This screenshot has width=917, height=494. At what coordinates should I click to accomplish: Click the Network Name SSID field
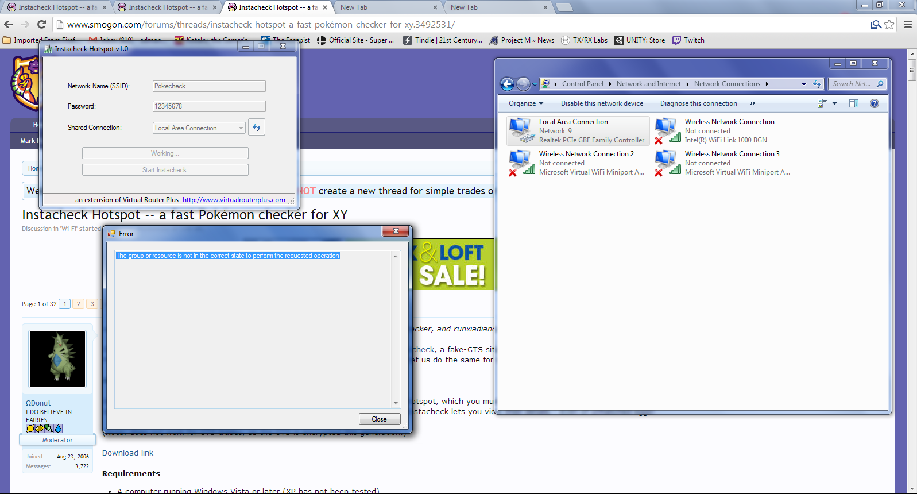[209, 86]
